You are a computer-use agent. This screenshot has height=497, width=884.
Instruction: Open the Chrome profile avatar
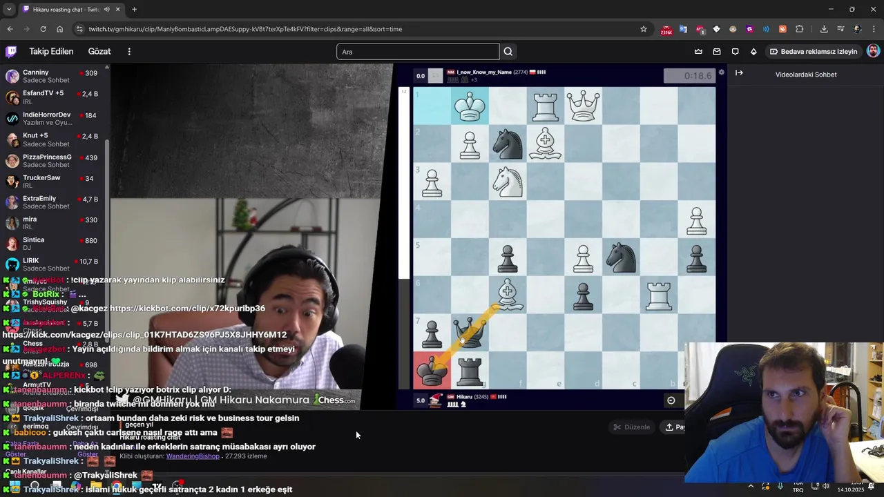tap(857, 29)
